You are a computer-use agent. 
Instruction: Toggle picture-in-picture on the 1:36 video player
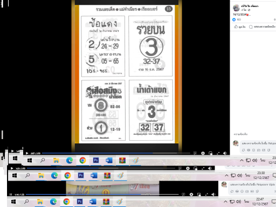(x=199, y=195)
